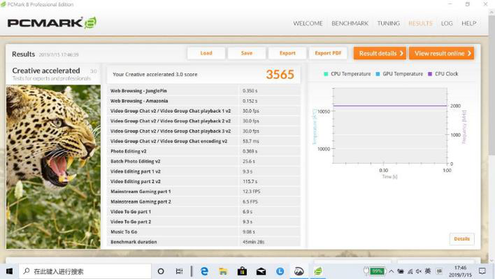Open the BENCHMARK tab
The image size is (495, 279).
click(350, 23)
